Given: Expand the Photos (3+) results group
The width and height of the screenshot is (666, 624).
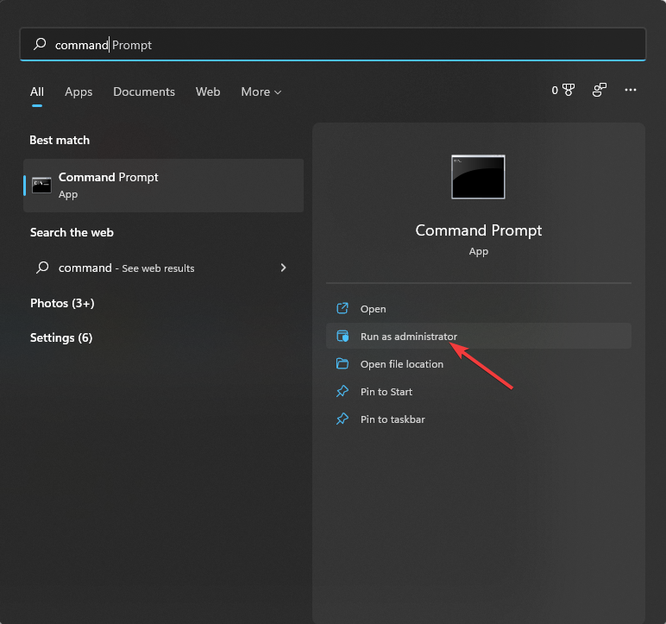Looking at the screenshot, I should pyautogui.click(x=62, y=304).
